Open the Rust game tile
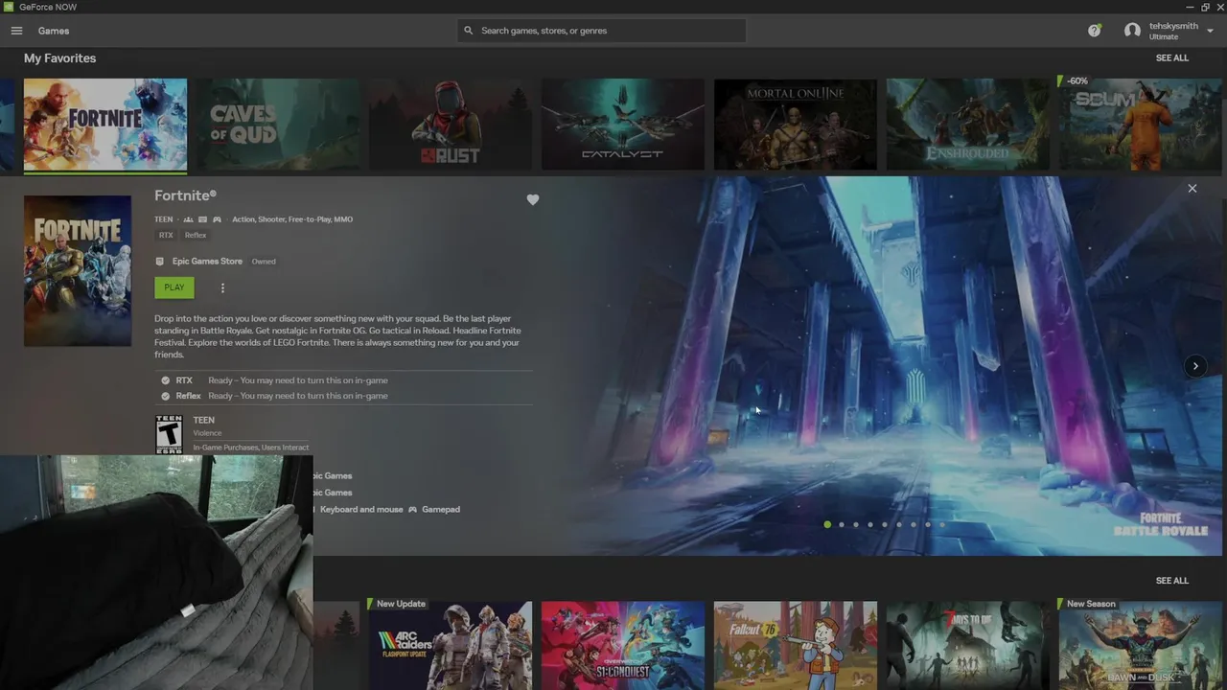The width and height of the screenshot is (1227, 690). coord(451,125)
